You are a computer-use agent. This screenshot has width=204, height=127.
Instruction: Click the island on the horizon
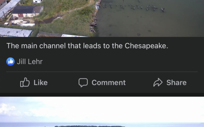tap(90, 126)
